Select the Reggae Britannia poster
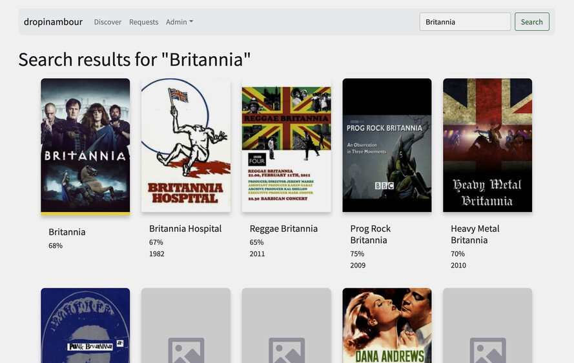Image resolution: width=574 pixels, height=363 pixels. [286, 145]
